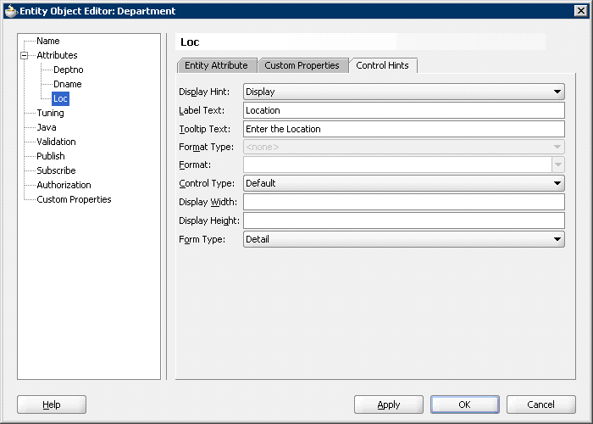Select the Dname attribute in tree
The image size is (593, 424).
tap(68, 85)
